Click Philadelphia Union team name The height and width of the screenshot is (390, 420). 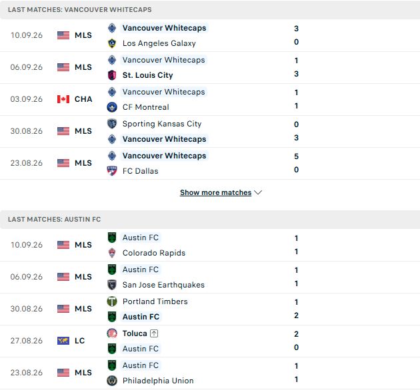(x=158, y=381)
